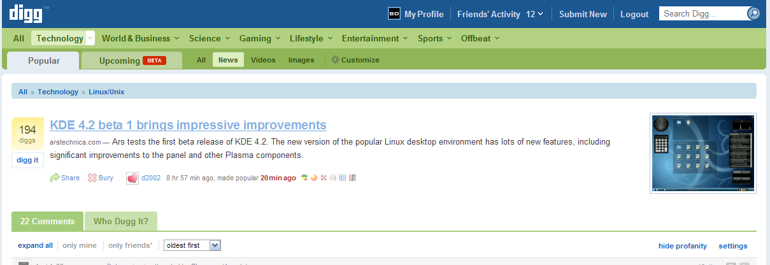
Task: Switch to the Popular tab
Action: pyautogui.click(x=44, y=61)
